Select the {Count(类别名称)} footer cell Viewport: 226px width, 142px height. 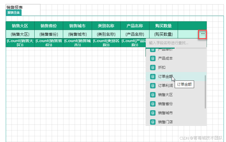pos(106,43)
